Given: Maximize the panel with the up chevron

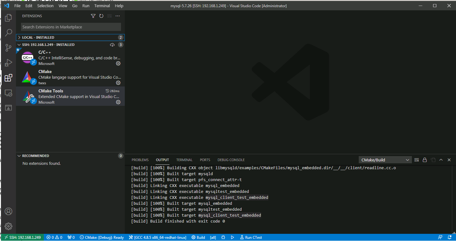Looking at the screenshot, I should pos(441,160).
